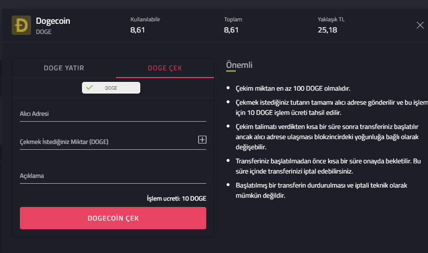The height and width of the screenshot is (253, 428).
Task: Click the DOGE ticker under the title
Action: [x=44, y=32]
